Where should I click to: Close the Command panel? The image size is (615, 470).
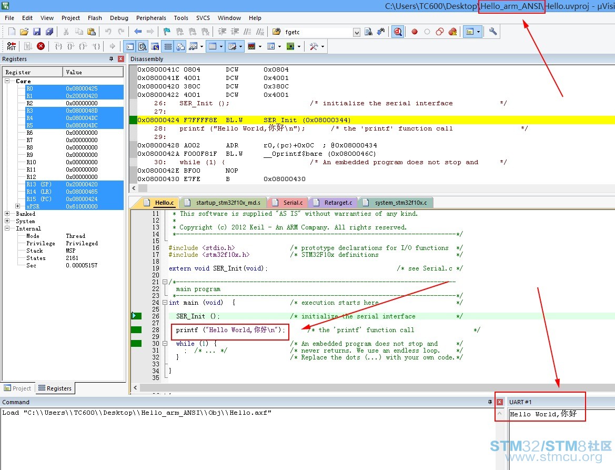500,402
